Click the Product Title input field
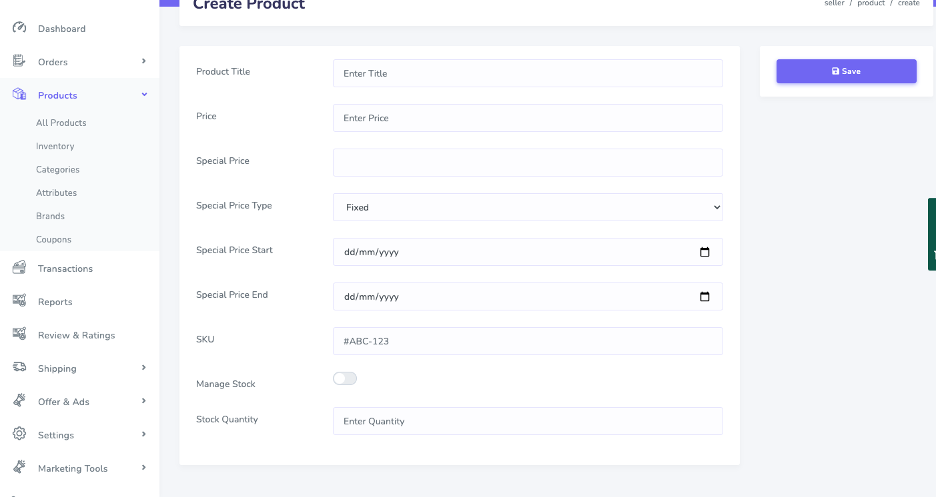Viewport: 936px width, 497px height. [x=527, y=73]
